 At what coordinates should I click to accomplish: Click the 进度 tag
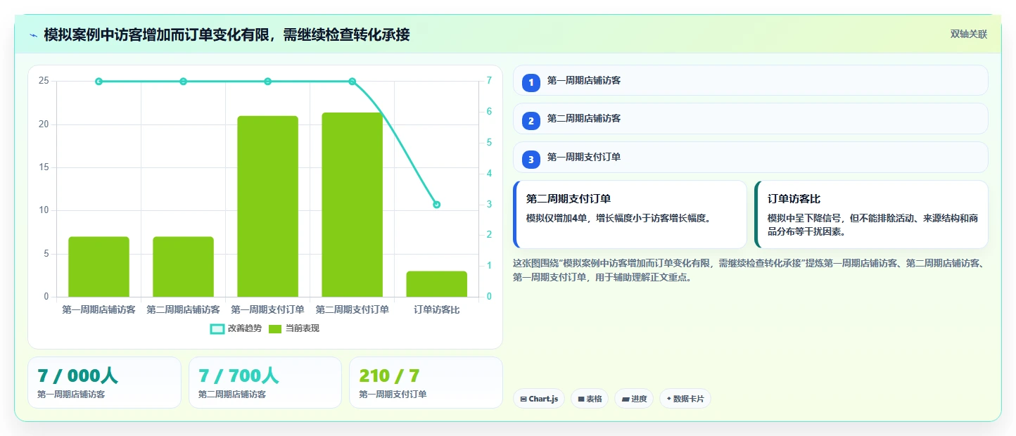(x=634, y=399)
